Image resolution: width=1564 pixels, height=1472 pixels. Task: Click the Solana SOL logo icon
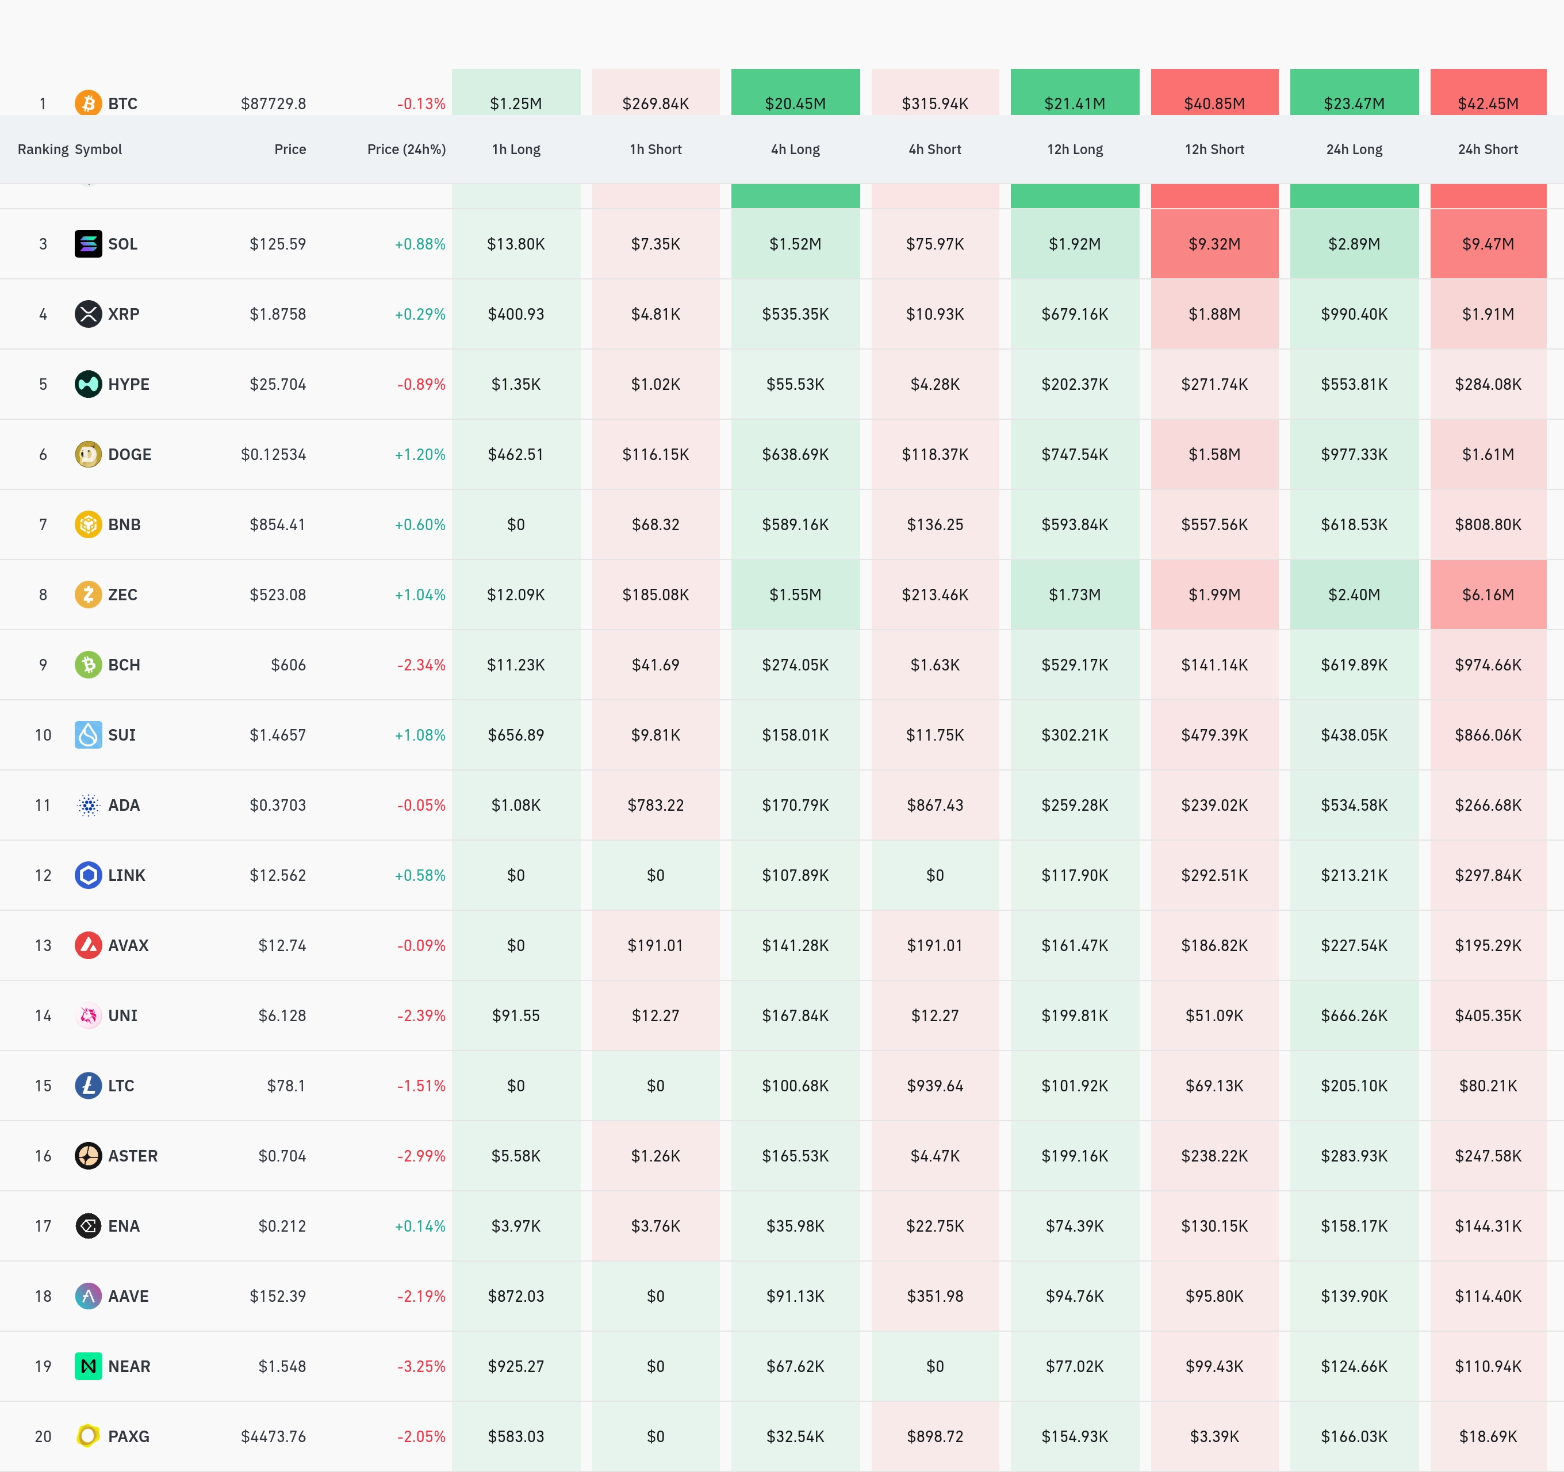coord(88,244)
